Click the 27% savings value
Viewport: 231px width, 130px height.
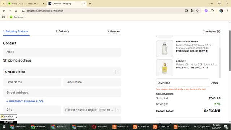[x=217, y=104]
